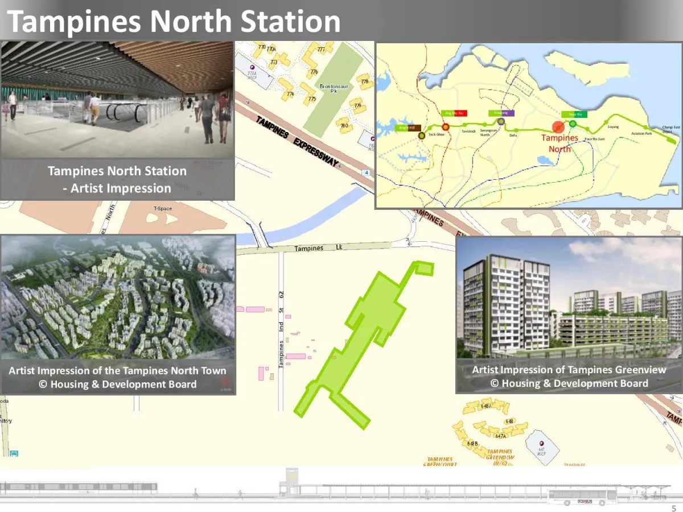683x512 pixels.
Task: Click the T-Space building label
Action: pos(163,209)
